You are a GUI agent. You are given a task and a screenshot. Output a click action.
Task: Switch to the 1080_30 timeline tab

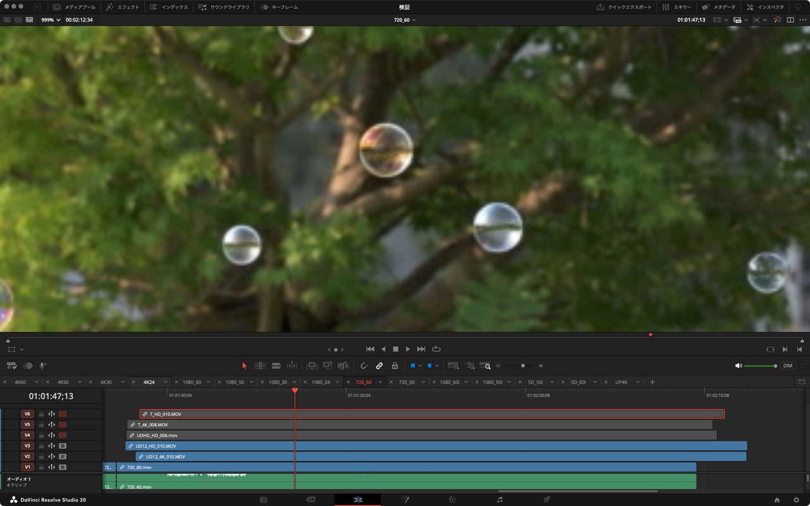(278, 382)
